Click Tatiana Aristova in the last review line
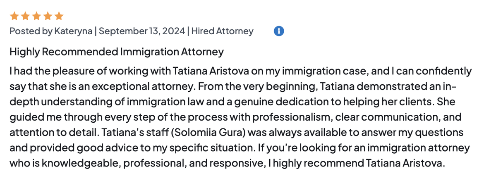The height and width of the screenshot is (183, 496). pyautogui.click(x=405, y=163)
